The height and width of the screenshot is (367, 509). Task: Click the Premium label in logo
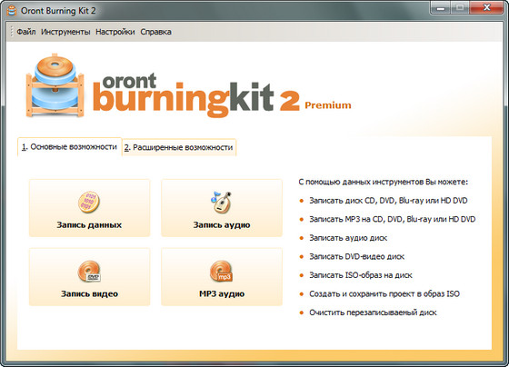328,105
